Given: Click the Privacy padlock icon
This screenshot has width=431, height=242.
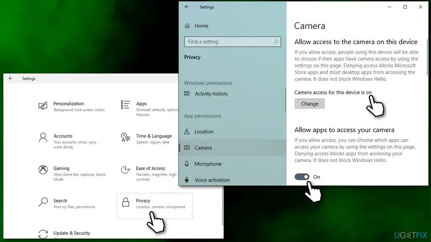Looking at the screenshot, I should 125,202.
